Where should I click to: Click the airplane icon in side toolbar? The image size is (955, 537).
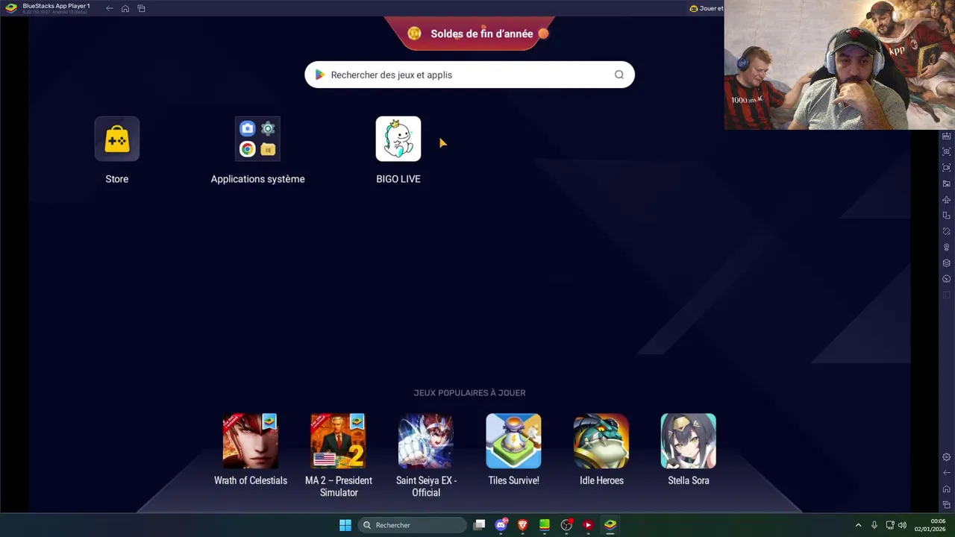(x=947, y=200)
